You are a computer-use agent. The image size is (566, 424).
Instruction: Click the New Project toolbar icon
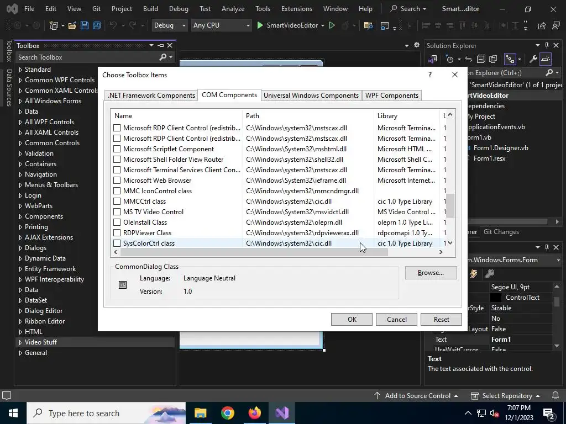click(x=54, y=25)
